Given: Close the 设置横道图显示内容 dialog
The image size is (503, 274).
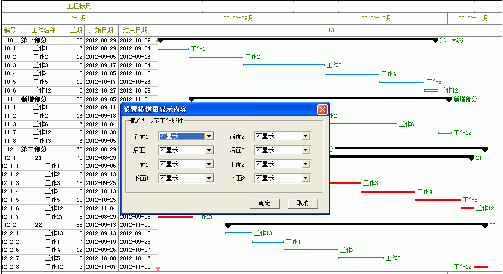Looking at the screenshot, I should click(x=322, y=109).
